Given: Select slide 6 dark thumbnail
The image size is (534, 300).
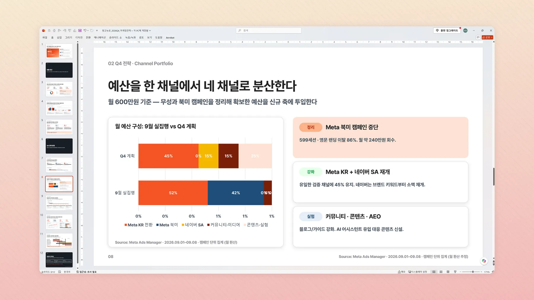Looking at the screenshot, I should (x=59, y=146).
